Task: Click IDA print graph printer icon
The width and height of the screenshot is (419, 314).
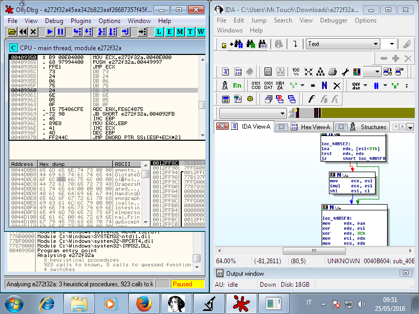Action: (x=333, y=72)
